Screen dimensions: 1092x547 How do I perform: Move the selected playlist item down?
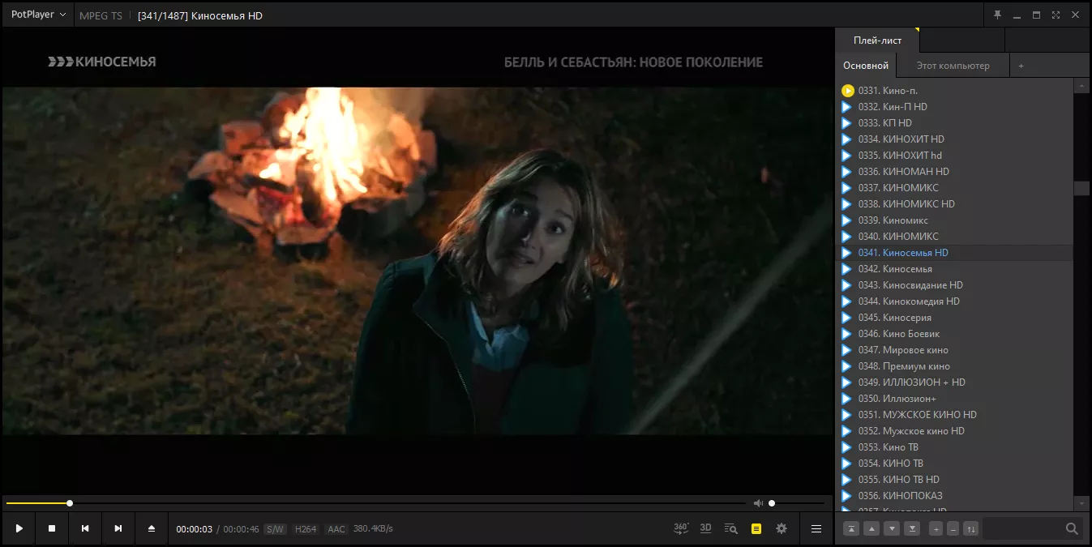pos(892,528)
